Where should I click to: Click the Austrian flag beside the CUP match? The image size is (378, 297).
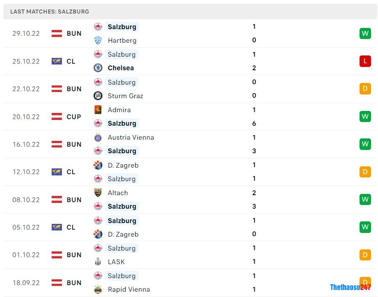click(x=57, y=116)
